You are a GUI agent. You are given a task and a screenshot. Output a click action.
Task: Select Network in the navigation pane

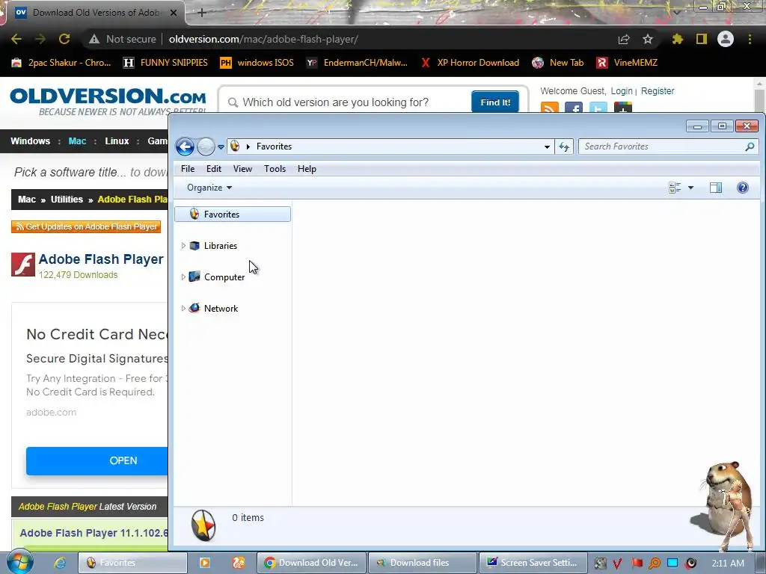coord(221,309)
